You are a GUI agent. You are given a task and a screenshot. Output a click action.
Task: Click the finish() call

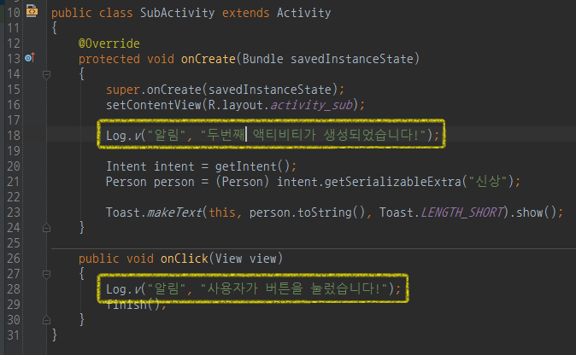coord(133,305)
